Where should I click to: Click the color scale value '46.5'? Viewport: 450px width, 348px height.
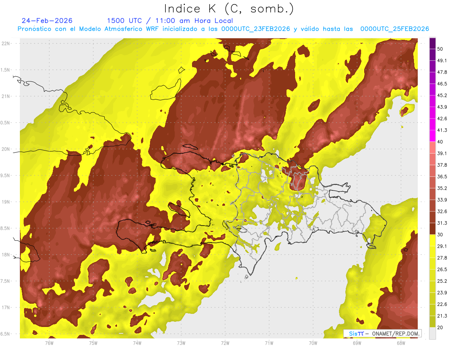coord(442,84)
